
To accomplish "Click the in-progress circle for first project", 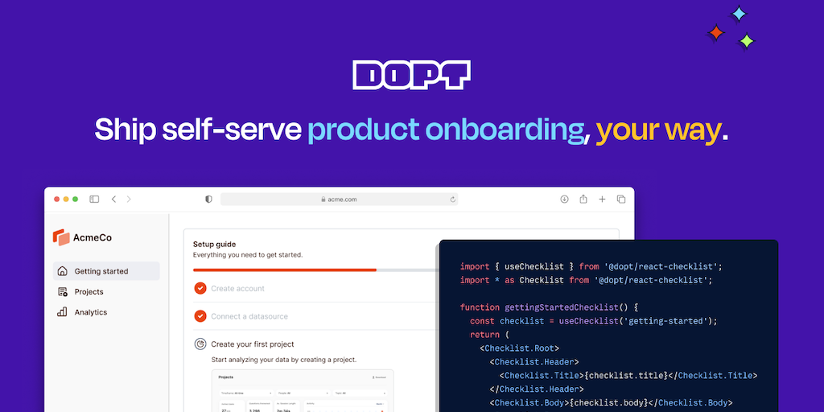I will [x=200, y=344].
